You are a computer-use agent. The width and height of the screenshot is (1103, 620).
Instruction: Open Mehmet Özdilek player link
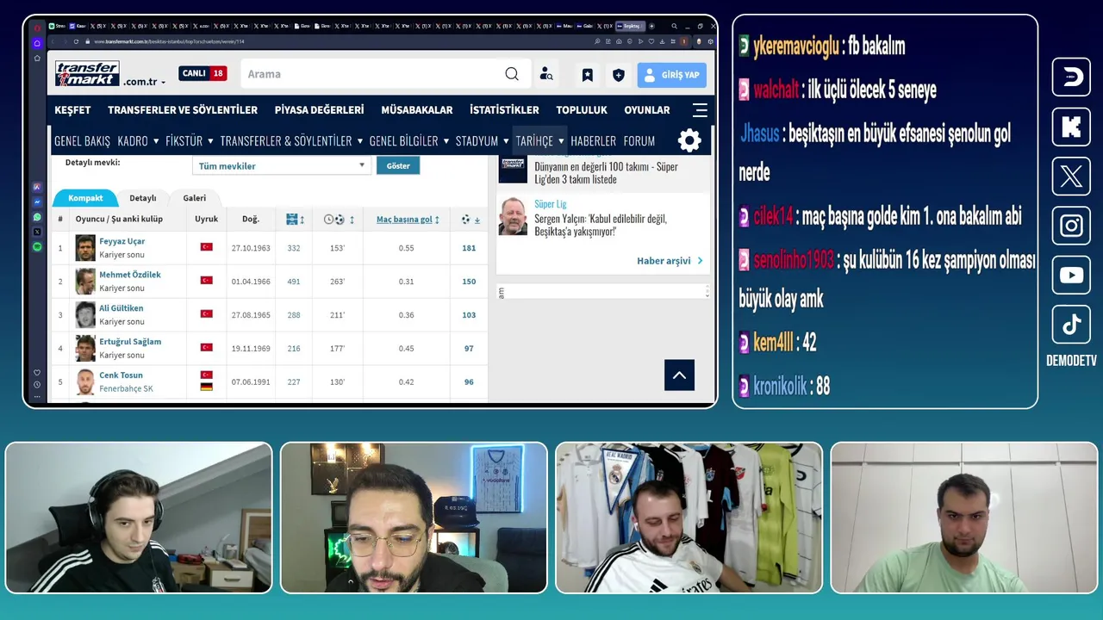coord(130,275)
